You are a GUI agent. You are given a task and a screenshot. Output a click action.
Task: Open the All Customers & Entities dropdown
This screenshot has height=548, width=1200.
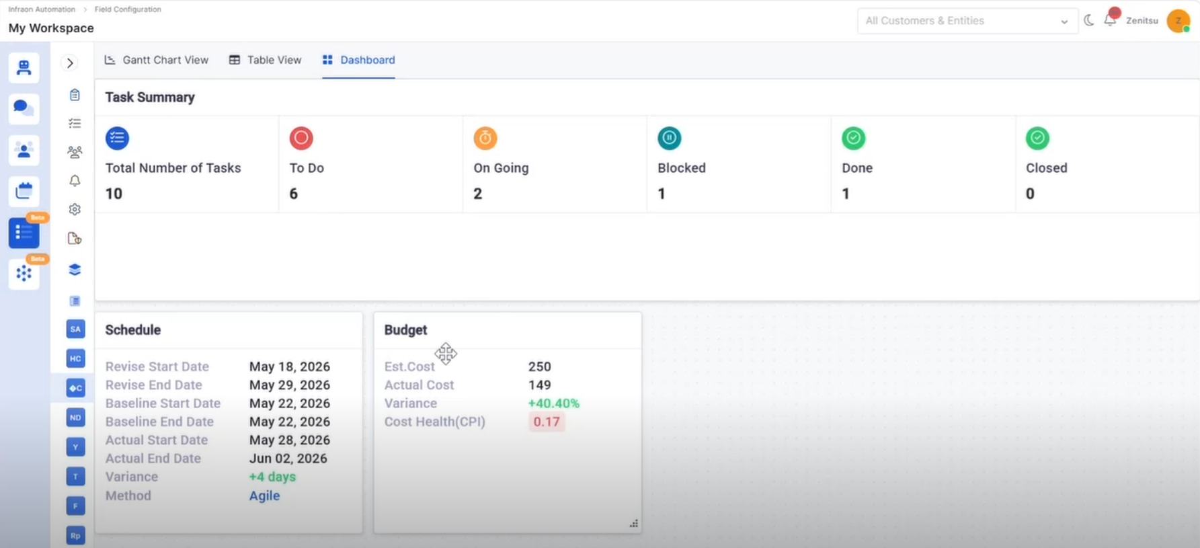(x=967, y=21)
